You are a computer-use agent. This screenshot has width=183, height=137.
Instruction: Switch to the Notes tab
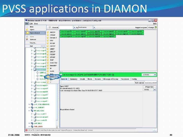pos(90,79)
